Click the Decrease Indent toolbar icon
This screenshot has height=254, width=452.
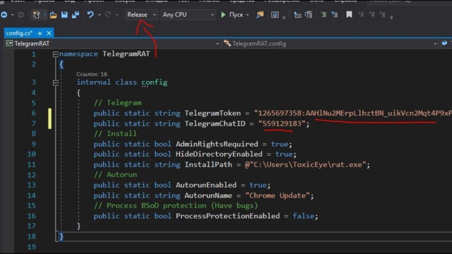[324, 15]
